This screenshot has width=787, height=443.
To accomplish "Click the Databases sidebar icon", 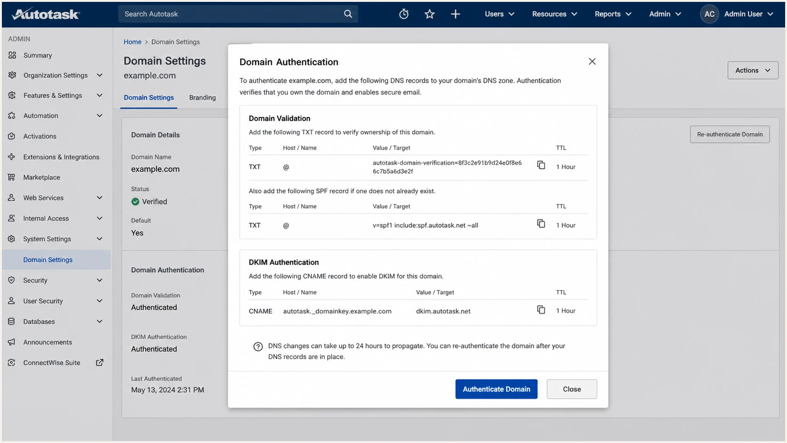I will pos(12,322).
